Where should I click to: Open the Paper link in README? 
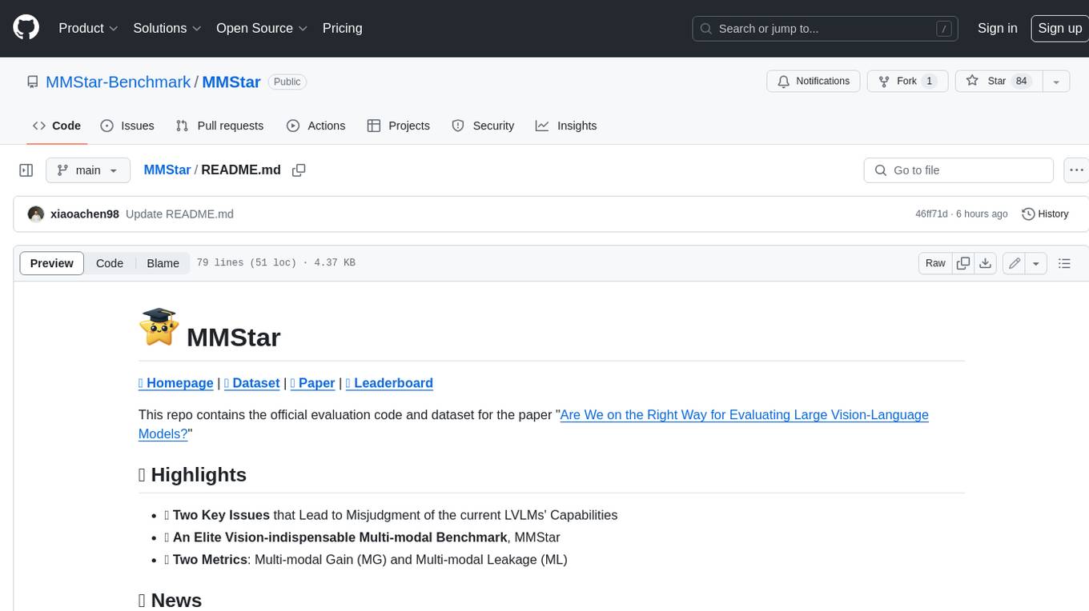313,383
